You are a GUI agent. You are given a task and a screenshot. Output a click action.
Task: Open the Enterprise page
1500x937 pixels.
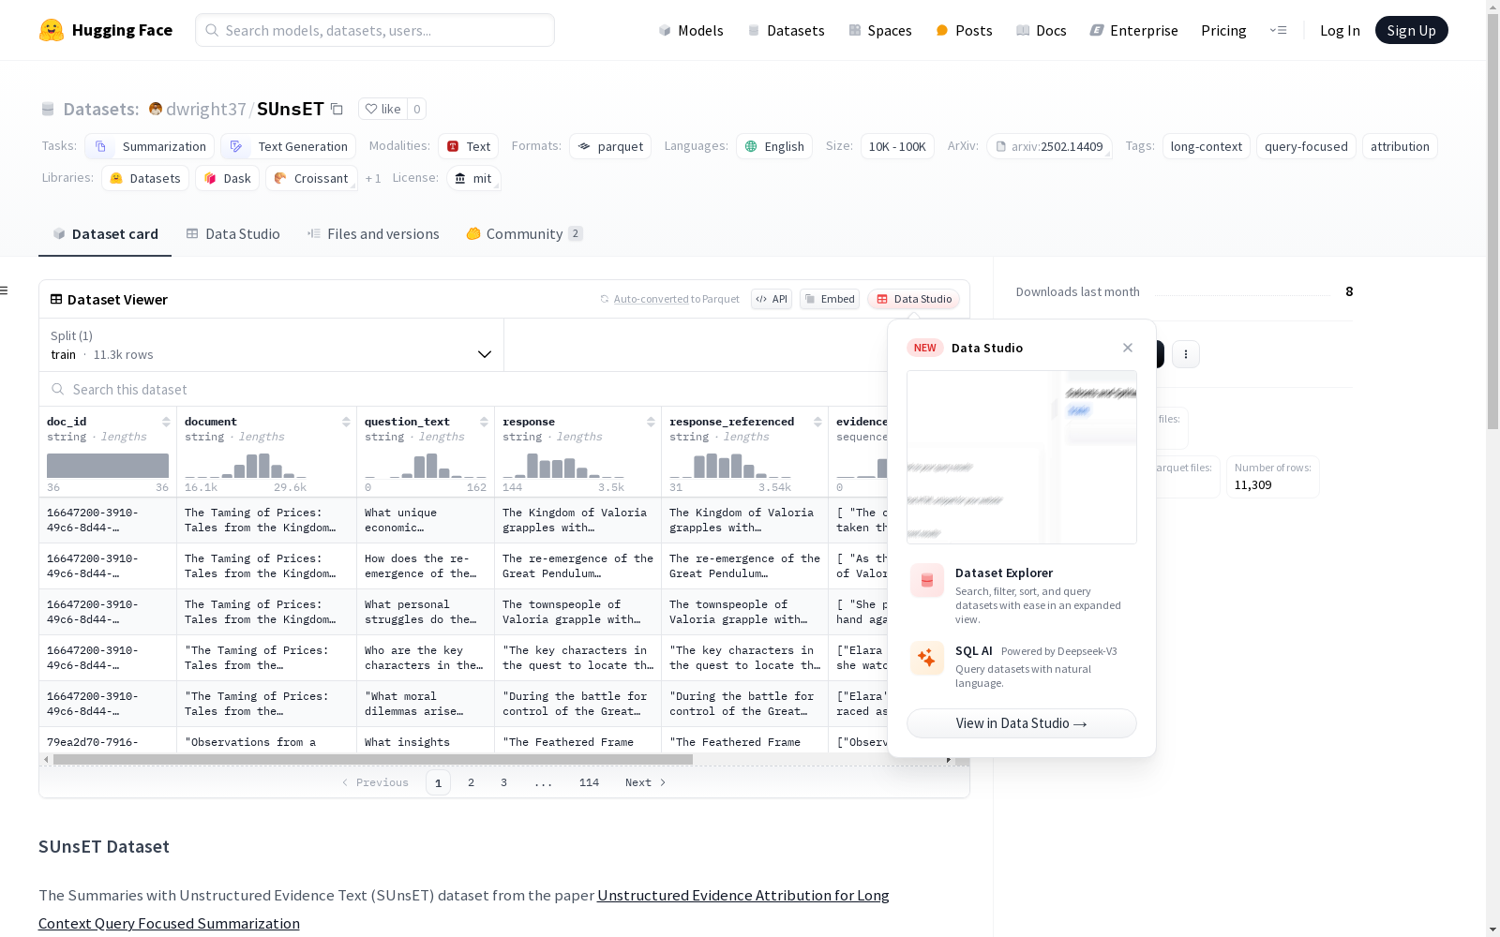(1133, 30)
